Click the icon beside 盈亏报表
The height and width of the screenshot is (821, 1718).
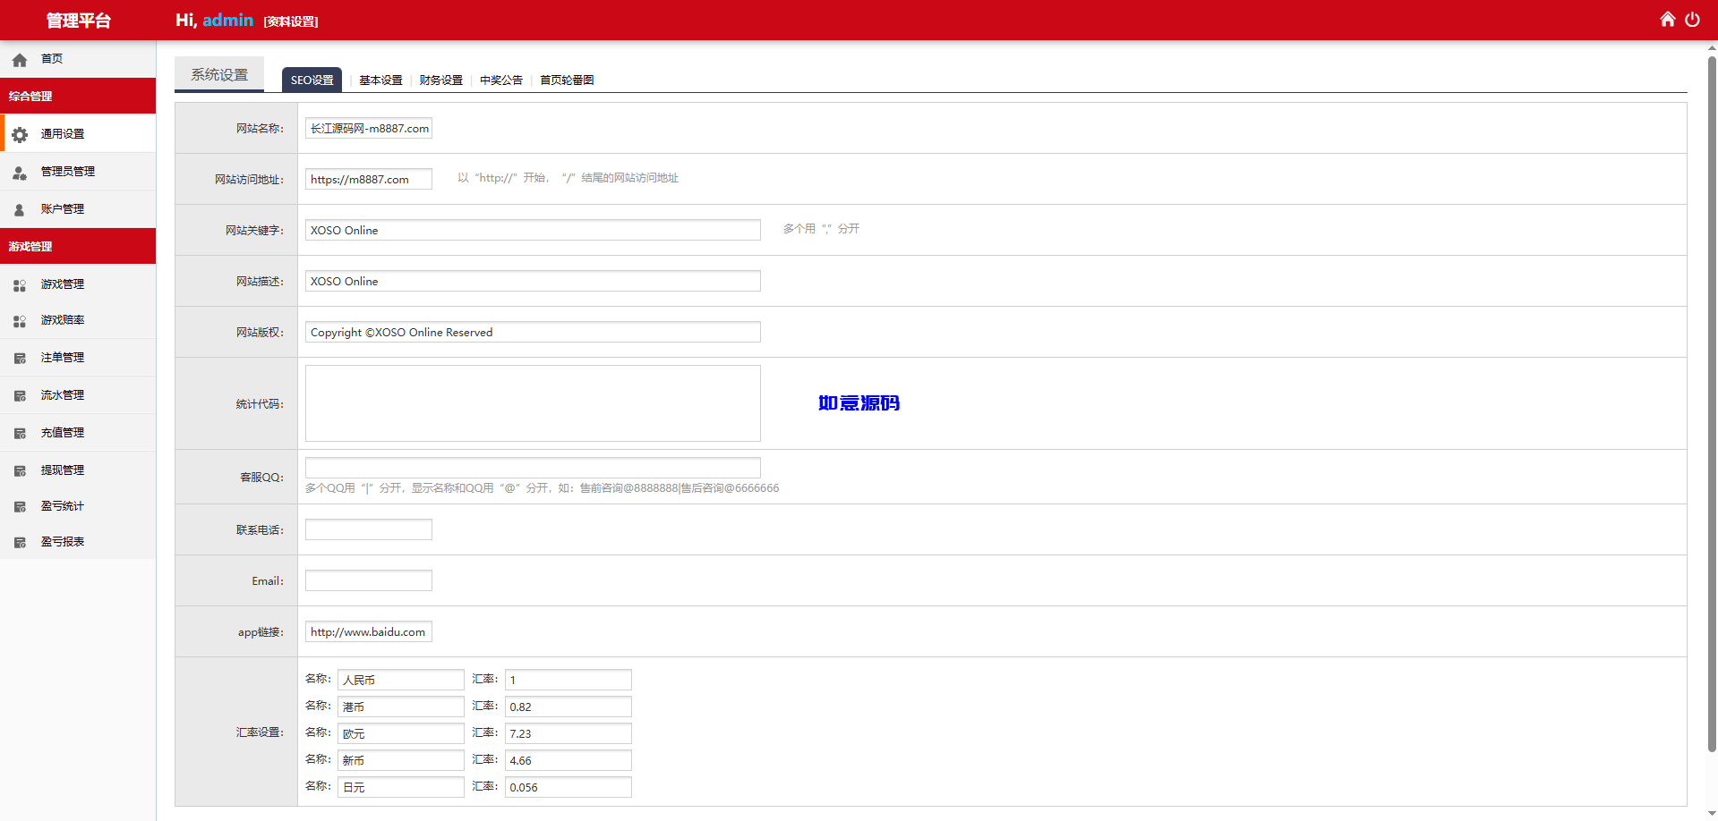[20, 543]
